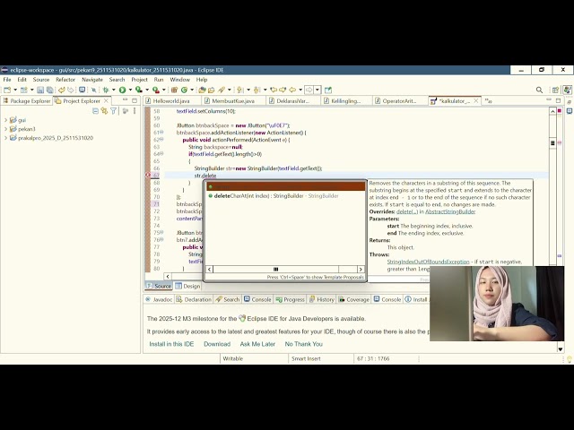Click the New Java Package icon
This screenshot has height=430, width=574.
[174, 90]
